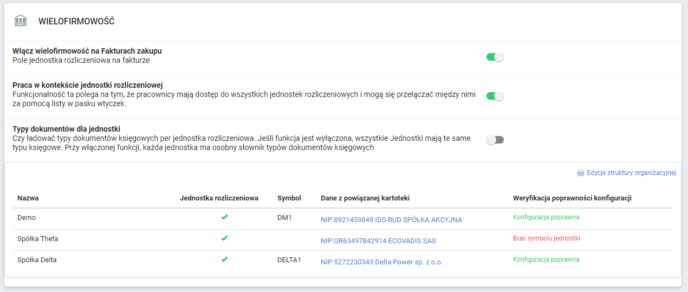Select the Spółka Theta row name
This screenshot has width=688, height=292.
[38, 238]
